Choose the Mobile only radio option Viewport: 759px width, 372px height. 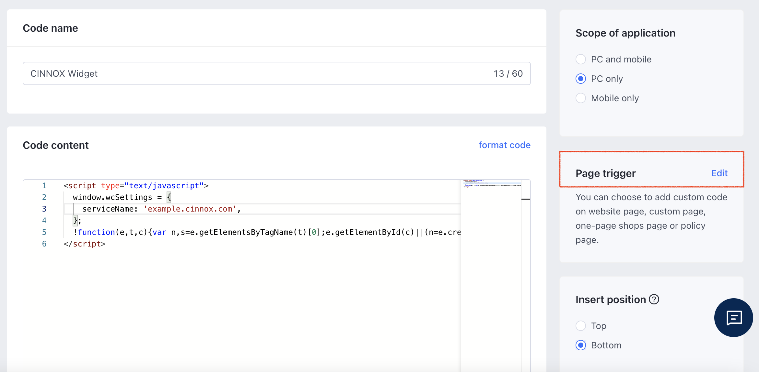pos(581,98)
